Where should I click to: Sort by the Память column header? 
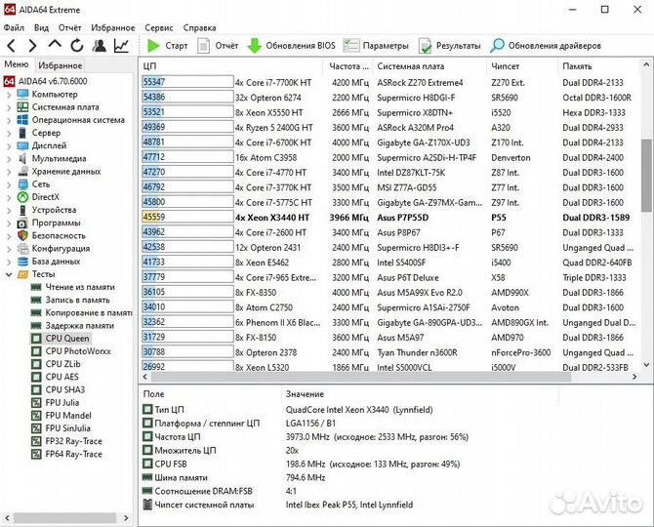[597, 66]
